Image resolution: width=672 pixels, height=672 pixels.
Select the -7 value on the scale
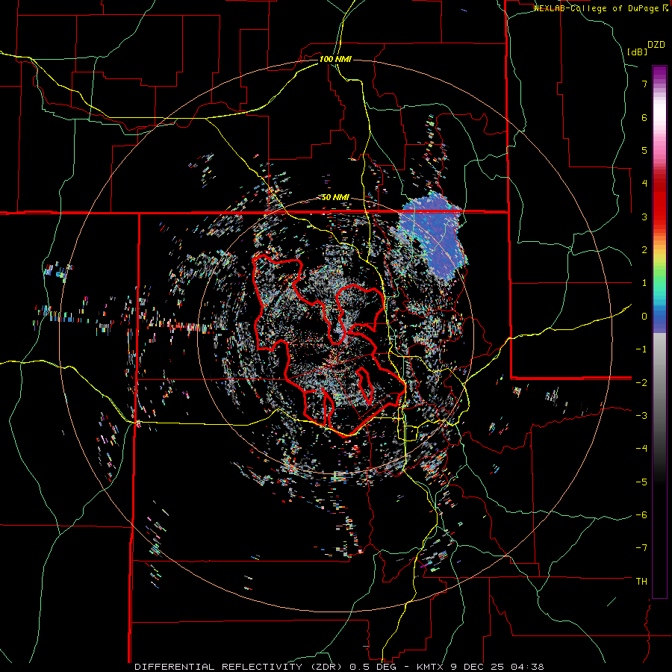pyautogui.click(x=641, y=548)
